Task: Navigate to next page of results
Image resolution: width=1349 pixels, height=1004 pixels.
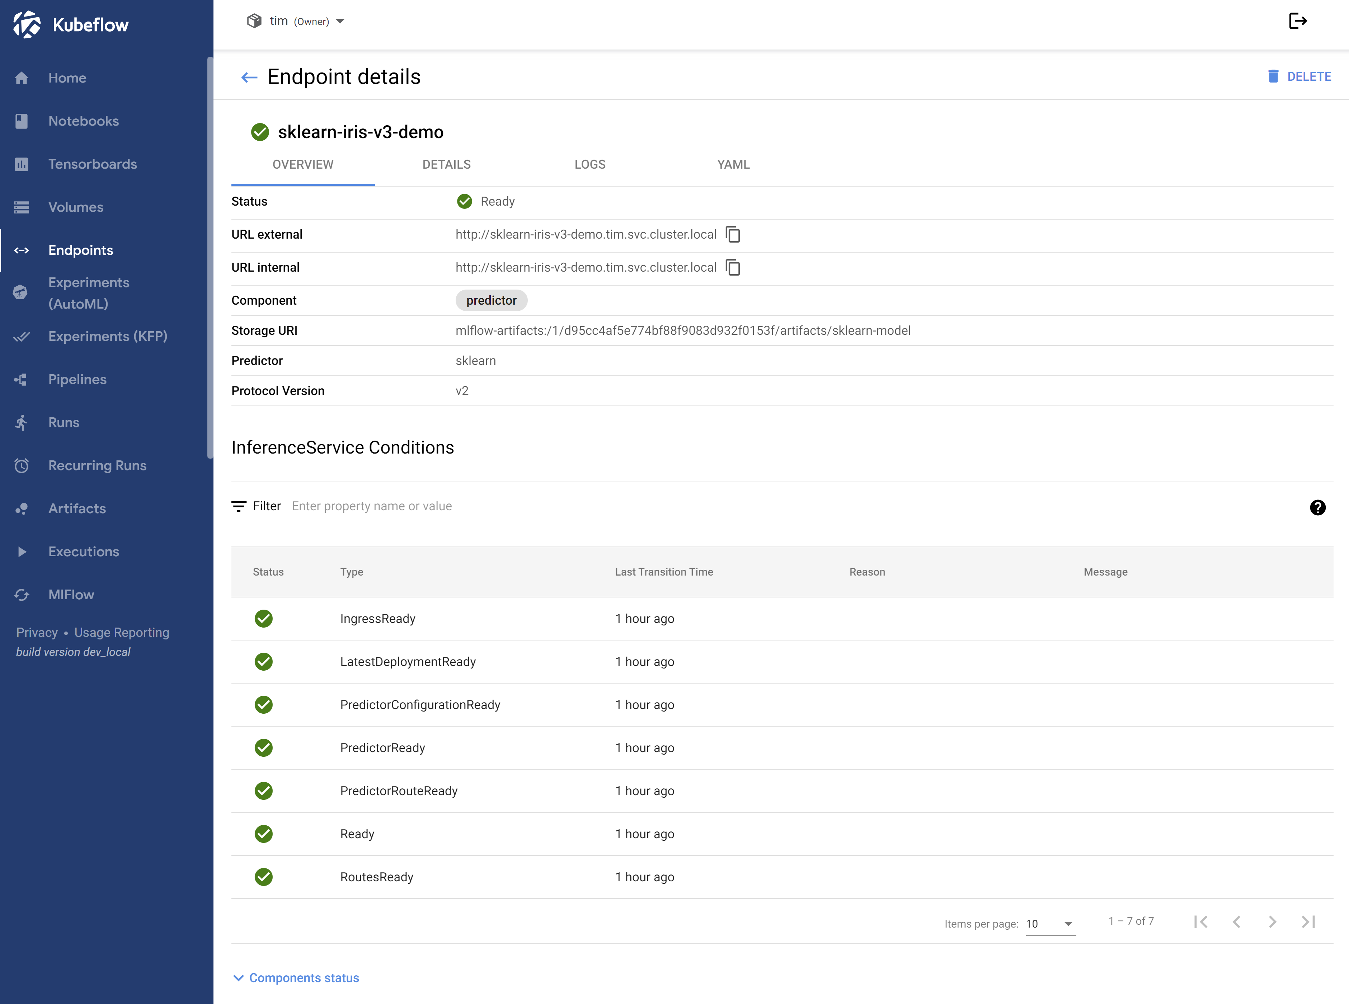Action: (x=1273, y=922)
